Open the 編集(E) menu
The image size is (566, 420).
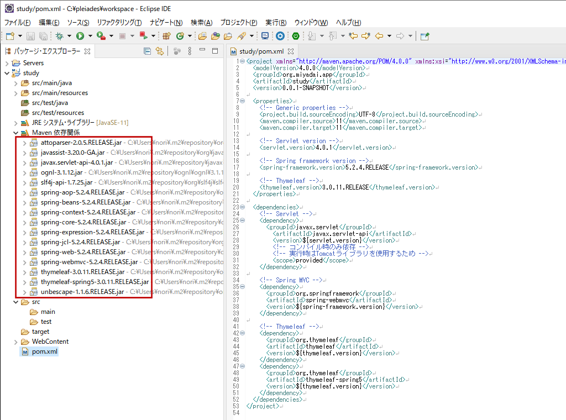pyautogui.click(x=49, y=23)
